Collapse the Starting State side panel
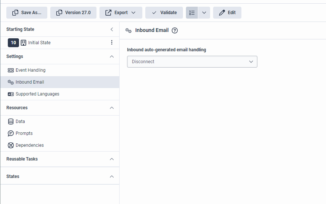 click(112, 29)
